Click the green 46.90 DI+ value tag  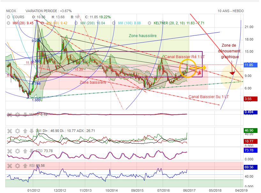click(250, 130)
